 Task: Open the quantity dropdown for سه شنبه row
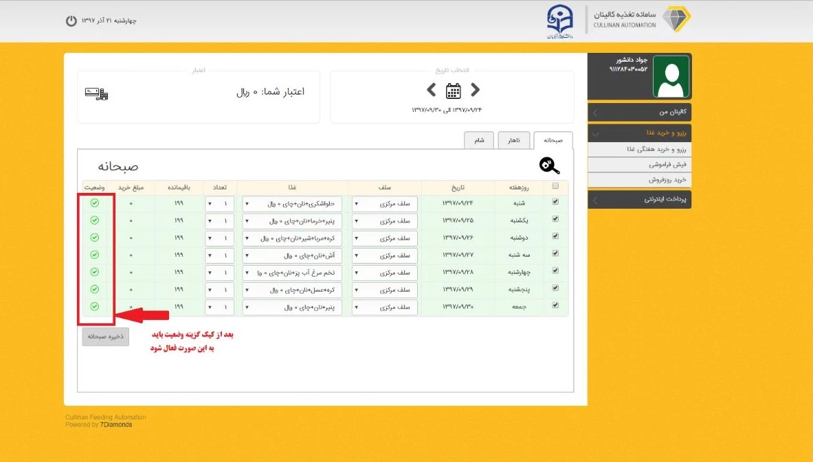[x=219, y=255]
